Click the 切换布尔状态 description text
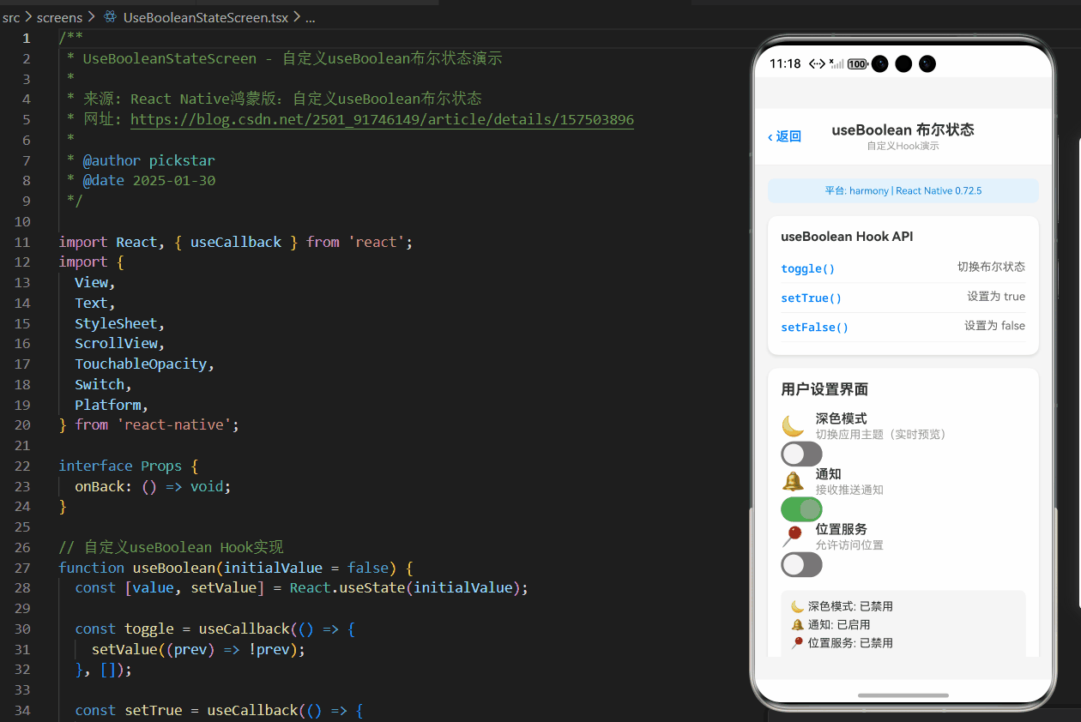The height and width of the screenshot is (722, 1081). (x=991, y=267)
